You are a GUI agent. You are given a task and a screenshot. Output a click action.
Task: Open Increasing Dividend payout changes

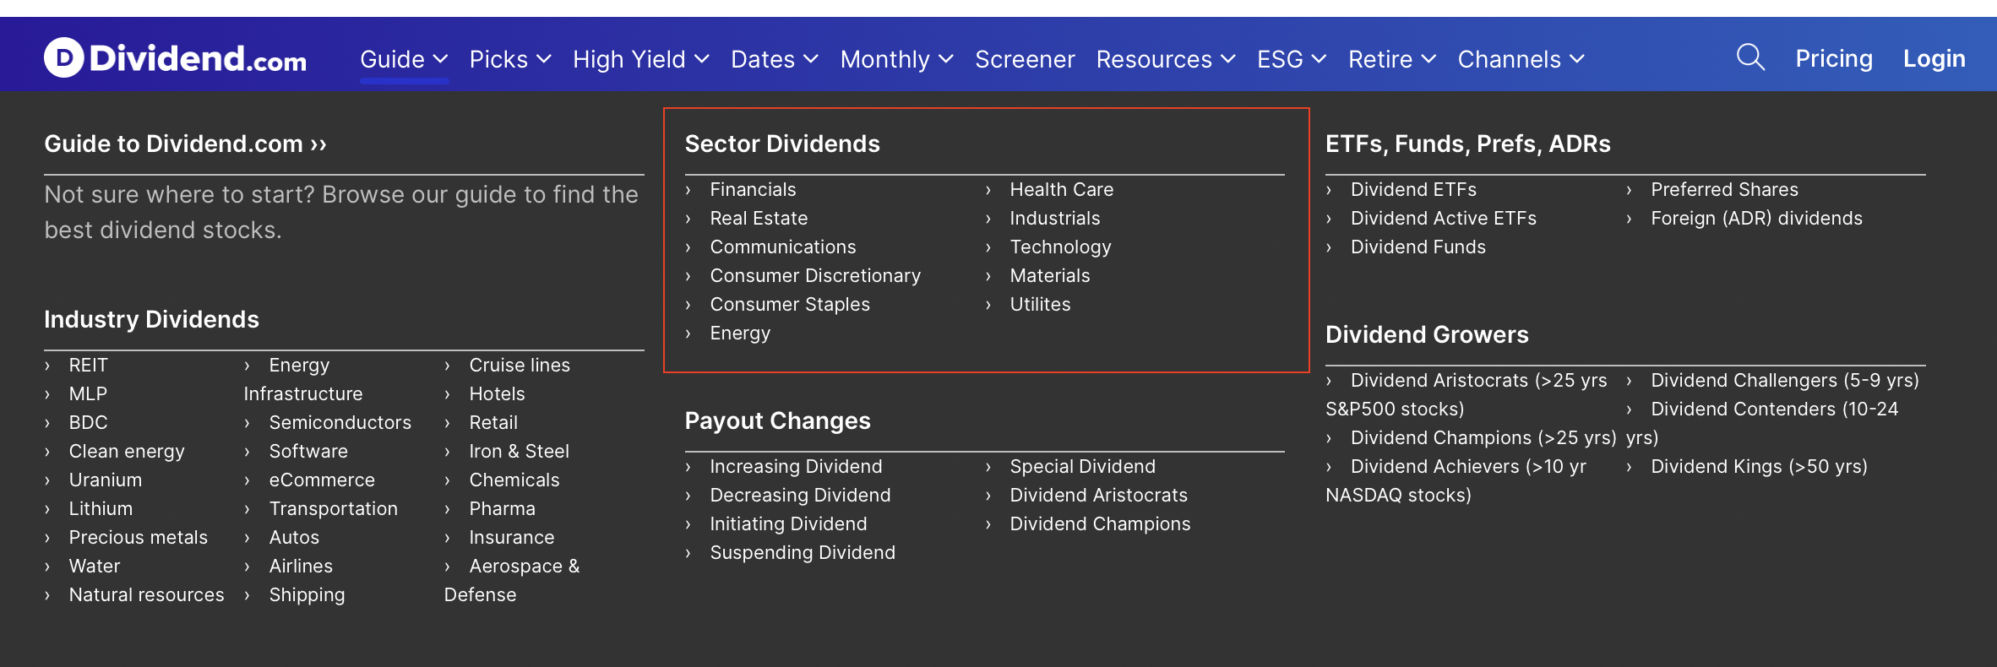coord(796,466)
